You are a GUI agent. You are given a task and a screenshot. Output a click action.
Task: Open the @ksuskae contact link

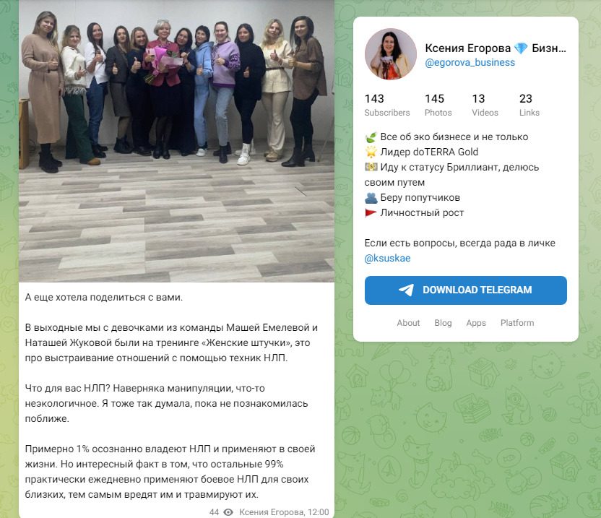click(387, 258)
